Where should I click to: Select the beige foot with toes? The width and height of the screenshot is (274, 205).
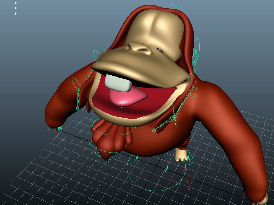pos(181,155)
